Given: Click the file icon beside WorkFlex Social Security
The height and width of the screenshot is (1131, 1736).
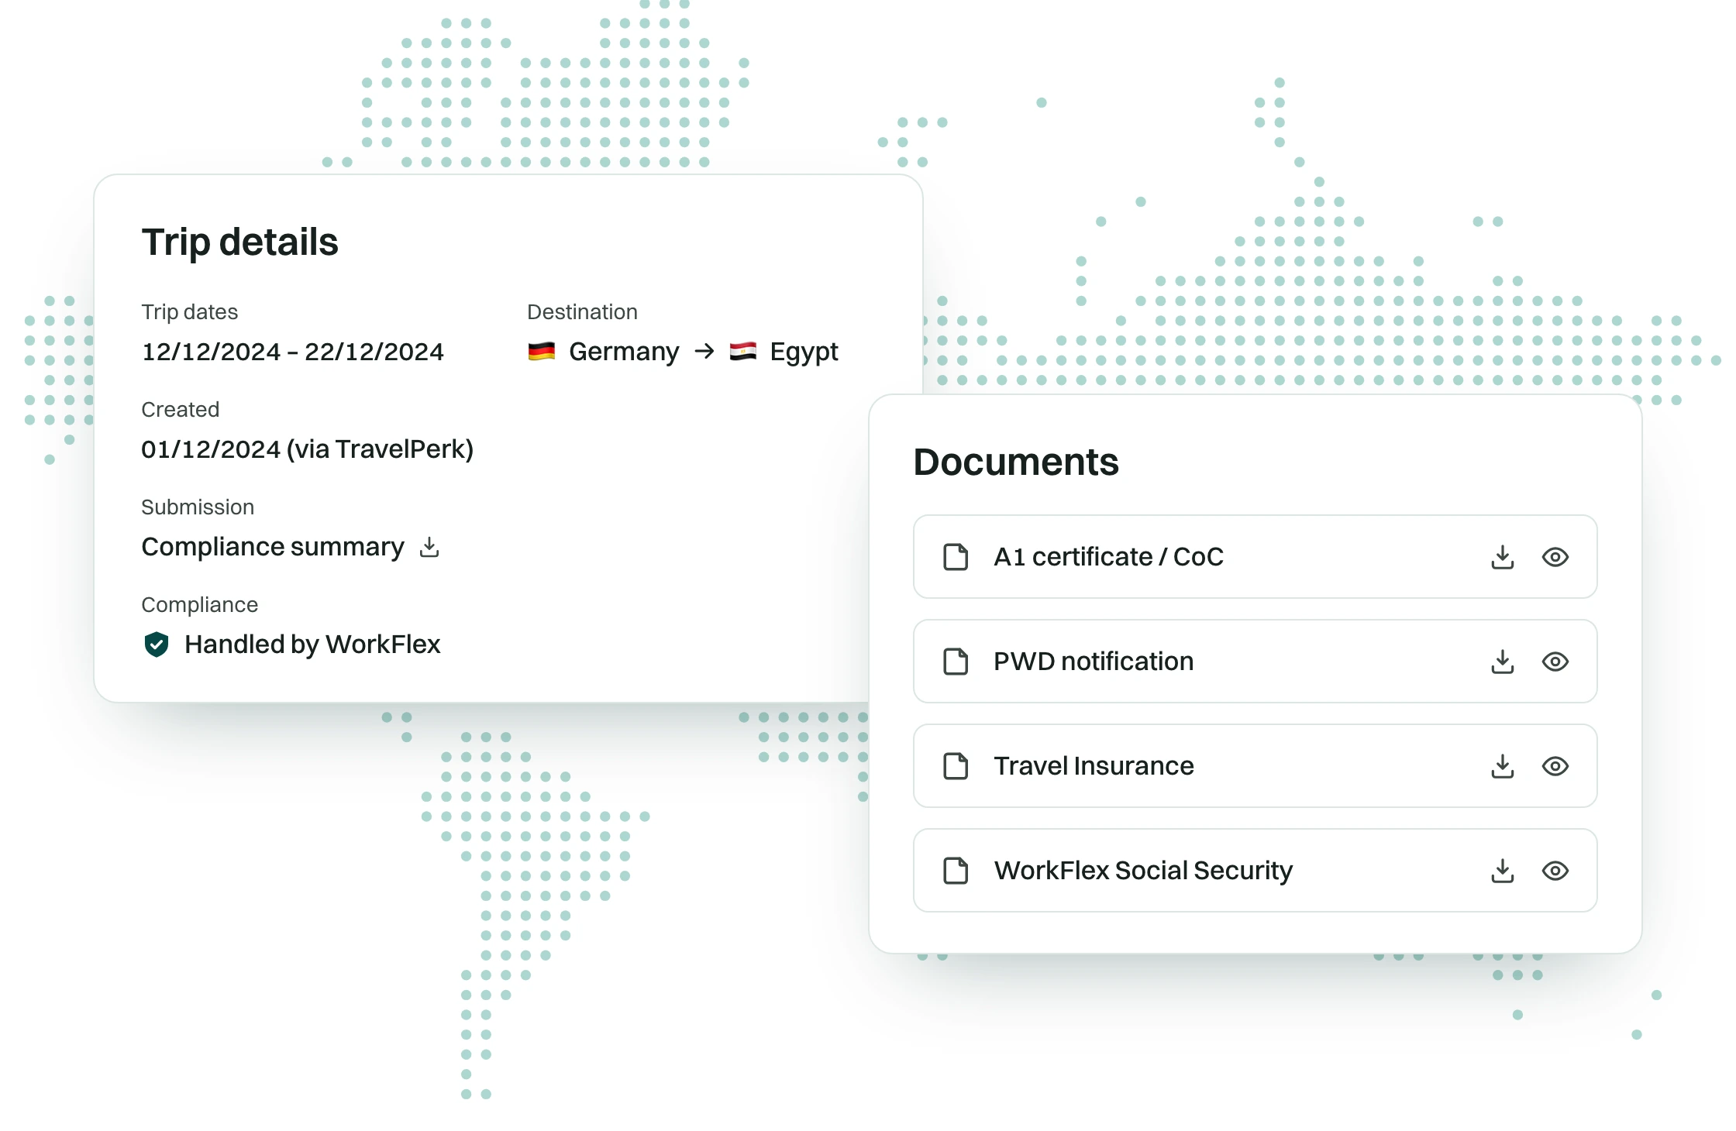Looking at the screenshot, I should click(956, 871).
